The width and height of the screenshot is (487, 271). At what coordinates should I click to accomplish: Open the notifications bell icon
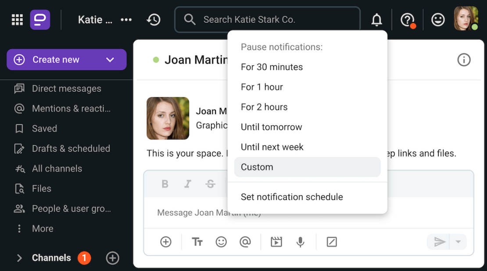[x=376, y=20]
